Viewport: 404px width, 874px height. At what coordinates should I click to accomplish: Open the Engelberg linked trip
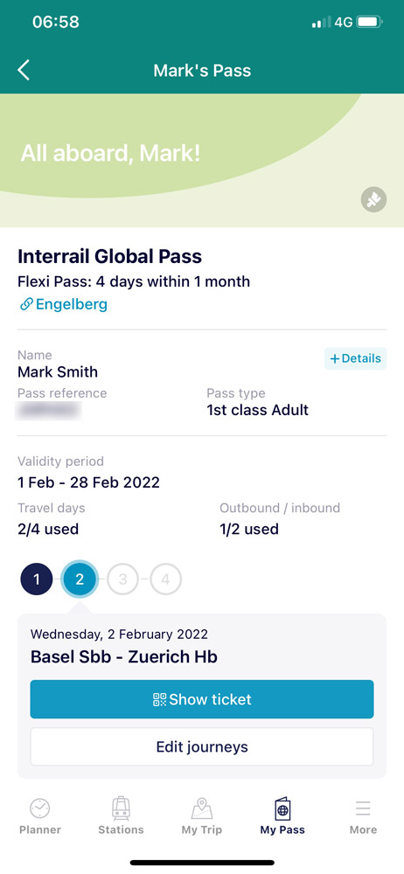72,304
